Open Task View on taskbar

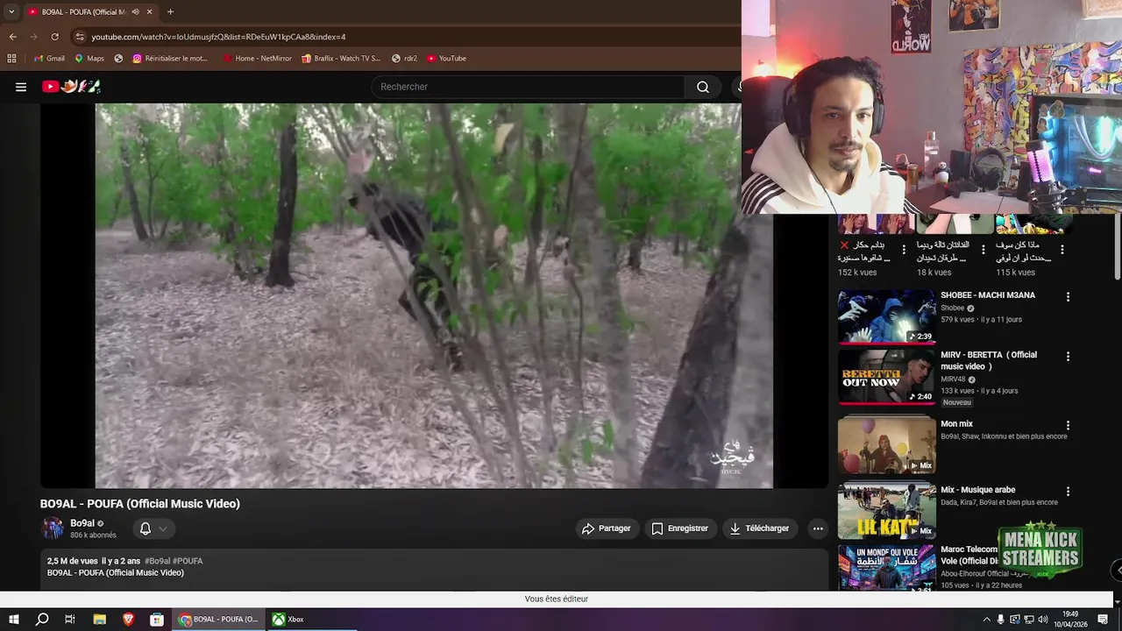pos(70,620)
